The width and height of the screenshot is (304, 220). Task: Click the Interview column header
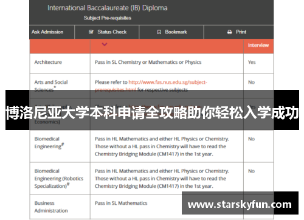coord(258,45)
